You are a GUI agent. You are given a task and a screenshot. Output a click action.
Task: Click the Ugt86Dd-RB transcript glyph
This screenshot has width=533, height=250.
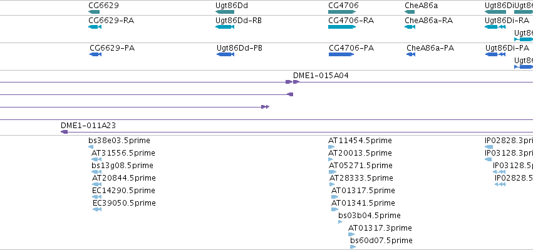[x=225, y=27]
